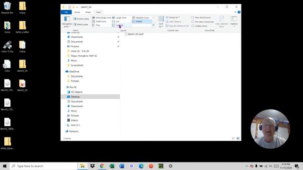This screenshot has width=303, height=170.
Task: Select the hello_crafter zip file
Action: click(22, 27)
